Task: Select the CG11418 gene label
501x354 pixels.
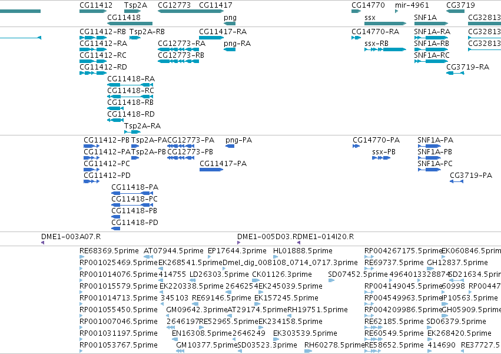Action: (x=124, y=17)
